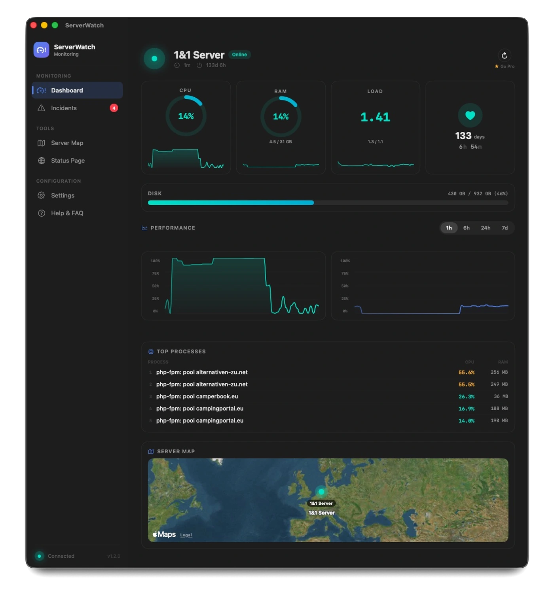Click the Top Processes grid icon
The width and height of the screenshot is (554, 602).
click(150, 351)
